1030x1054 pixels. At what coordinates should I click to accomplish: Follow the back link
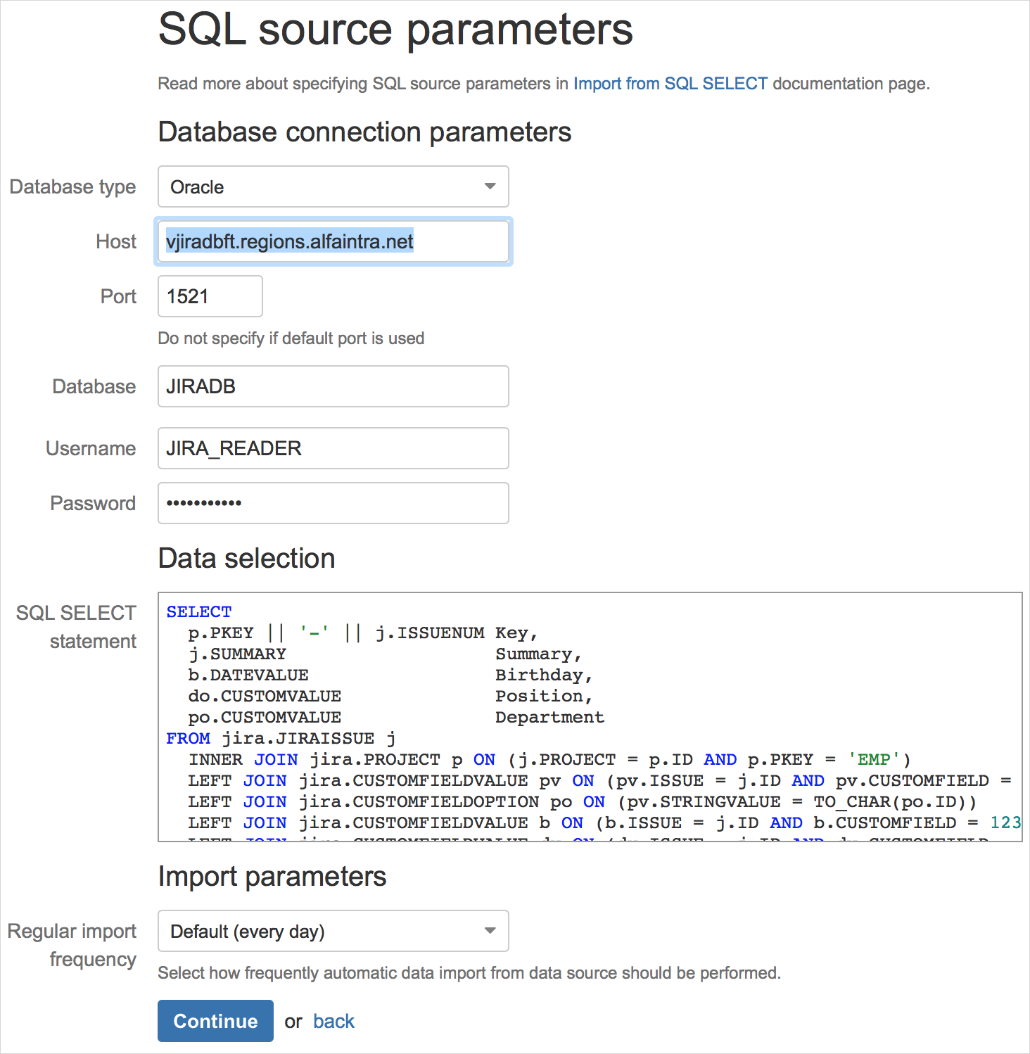click(x=333, y=1021)
